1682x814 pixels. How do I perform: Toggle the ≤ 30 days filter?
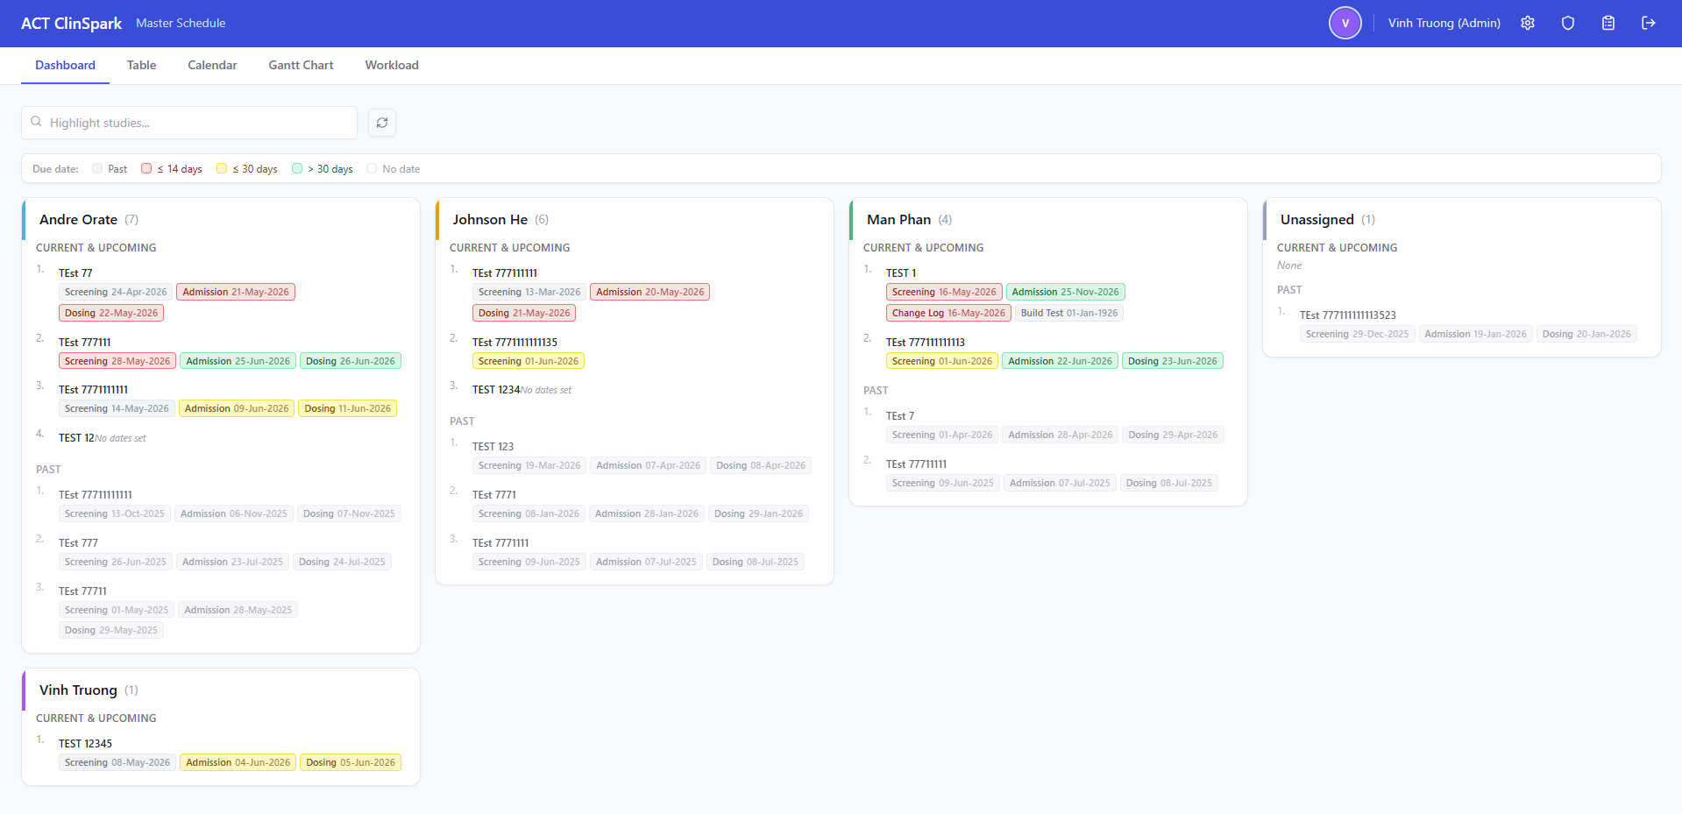[x=247, y=169]
